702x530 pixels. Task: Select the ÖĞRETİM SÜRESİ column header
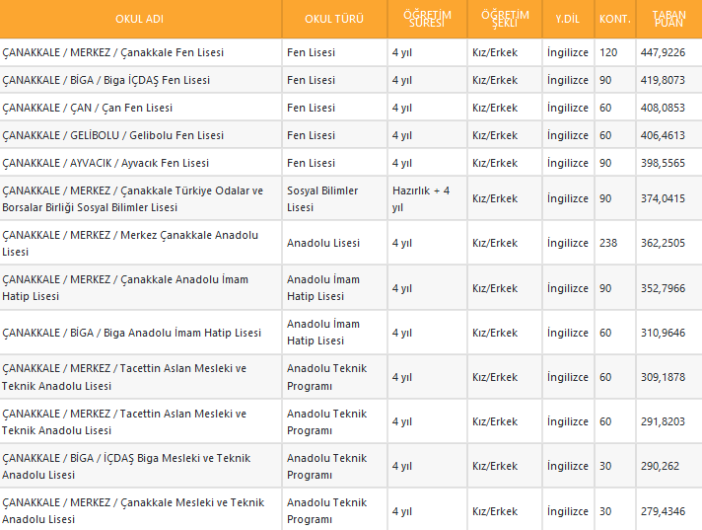point(427,19)
